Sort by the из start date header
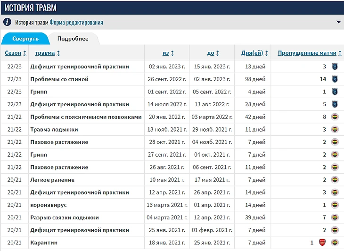Viewport: 344px width, 251px height. click(x=166, y=53)
